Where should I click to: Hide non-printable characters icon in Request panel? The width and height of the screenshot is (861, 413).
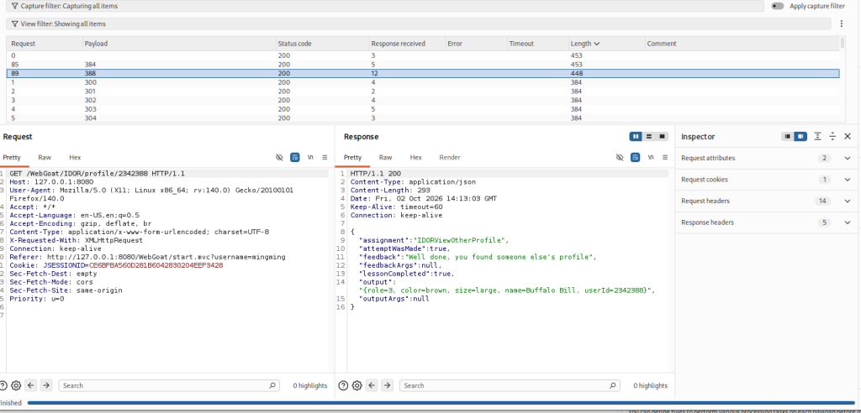point(279,158)
